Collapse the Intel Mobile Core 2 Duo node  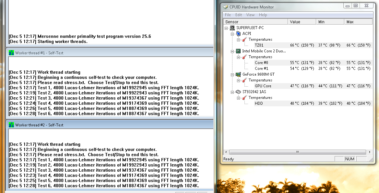[x=232, y=51]
